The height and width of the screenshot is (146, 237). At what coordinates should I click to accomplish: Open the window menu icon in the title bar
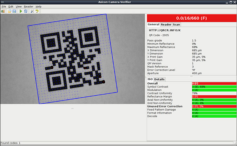(2, 2)
